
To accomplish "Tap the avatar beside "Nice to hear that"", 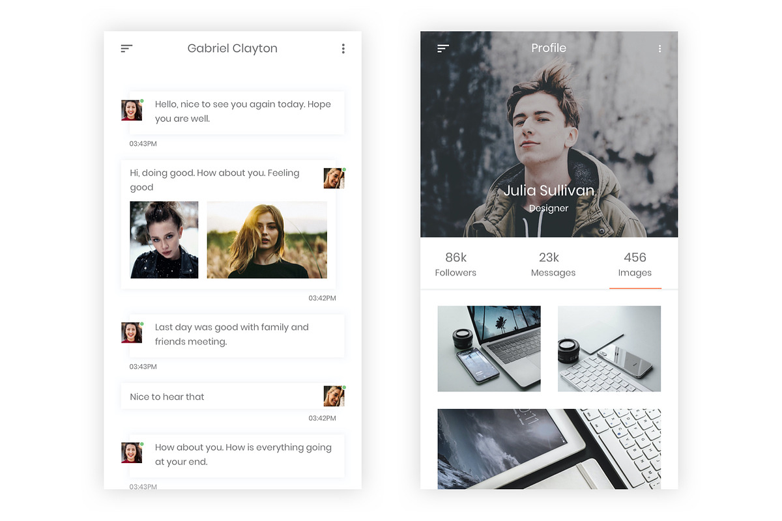I will coord(334,396).
